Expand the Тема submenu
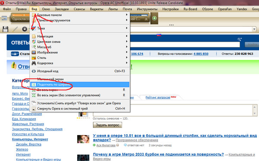 (x=126, y=28)
